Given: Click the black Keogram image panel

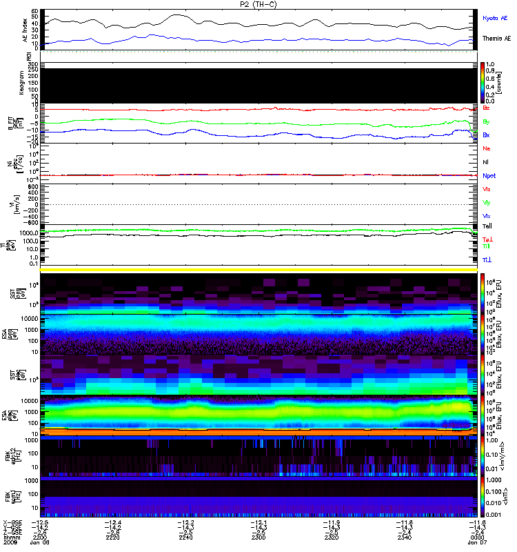Looking at the screenshot, I should pos(258,86).
